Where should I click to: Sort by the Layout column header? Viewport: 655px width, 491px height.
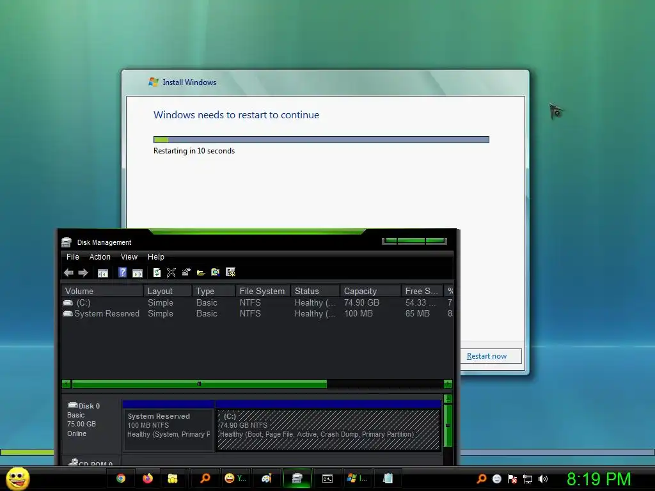168,291
